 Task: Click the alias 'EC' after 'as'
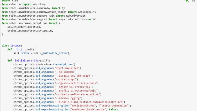[94, 19]
